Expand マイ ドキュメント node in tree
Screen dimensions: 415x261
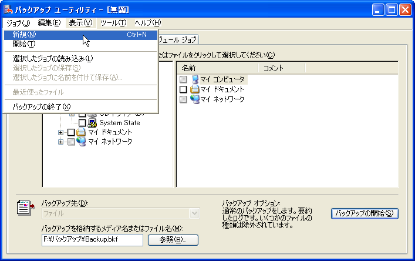(x=60, y=132)
